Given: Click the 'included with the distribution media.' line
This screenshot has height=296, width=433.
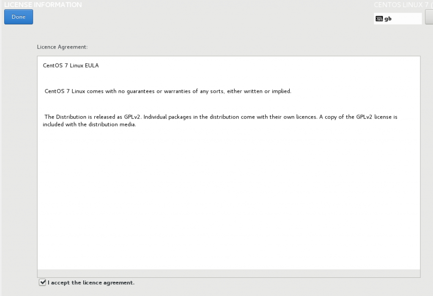Looking at the screenshot, I should (89, 125).
